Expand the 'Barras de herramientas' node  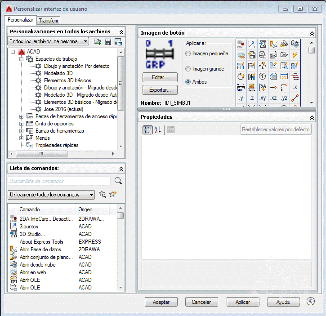(x=21, y=131)
